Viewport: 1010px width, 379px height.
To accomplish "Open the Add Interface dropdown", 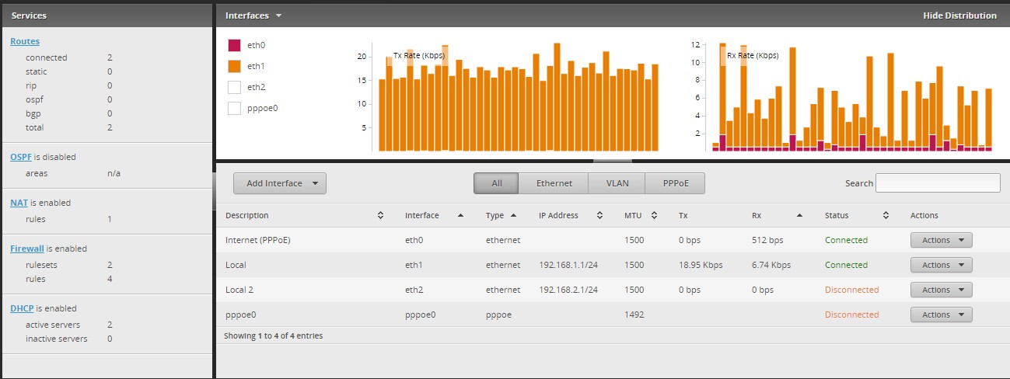I will pyautogui.click(x=280, y=183).
